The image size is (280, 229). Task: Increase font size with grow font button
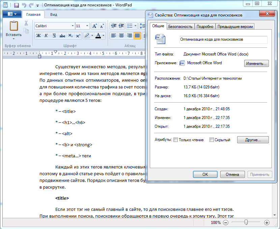click(x=94, y=26)
